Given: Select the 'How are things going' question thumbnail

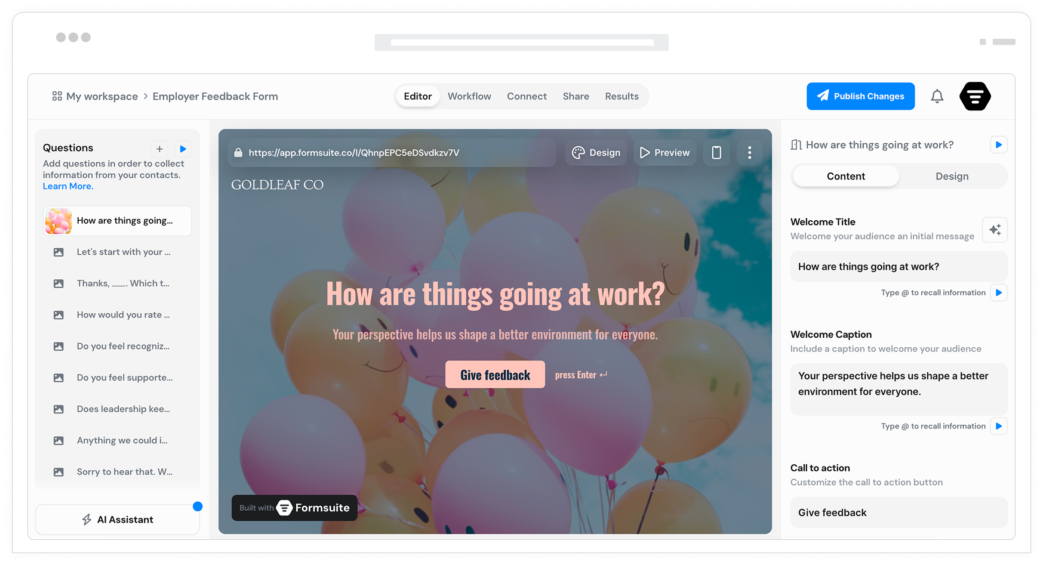Looking at the screenshot, I should pos(59,221).
